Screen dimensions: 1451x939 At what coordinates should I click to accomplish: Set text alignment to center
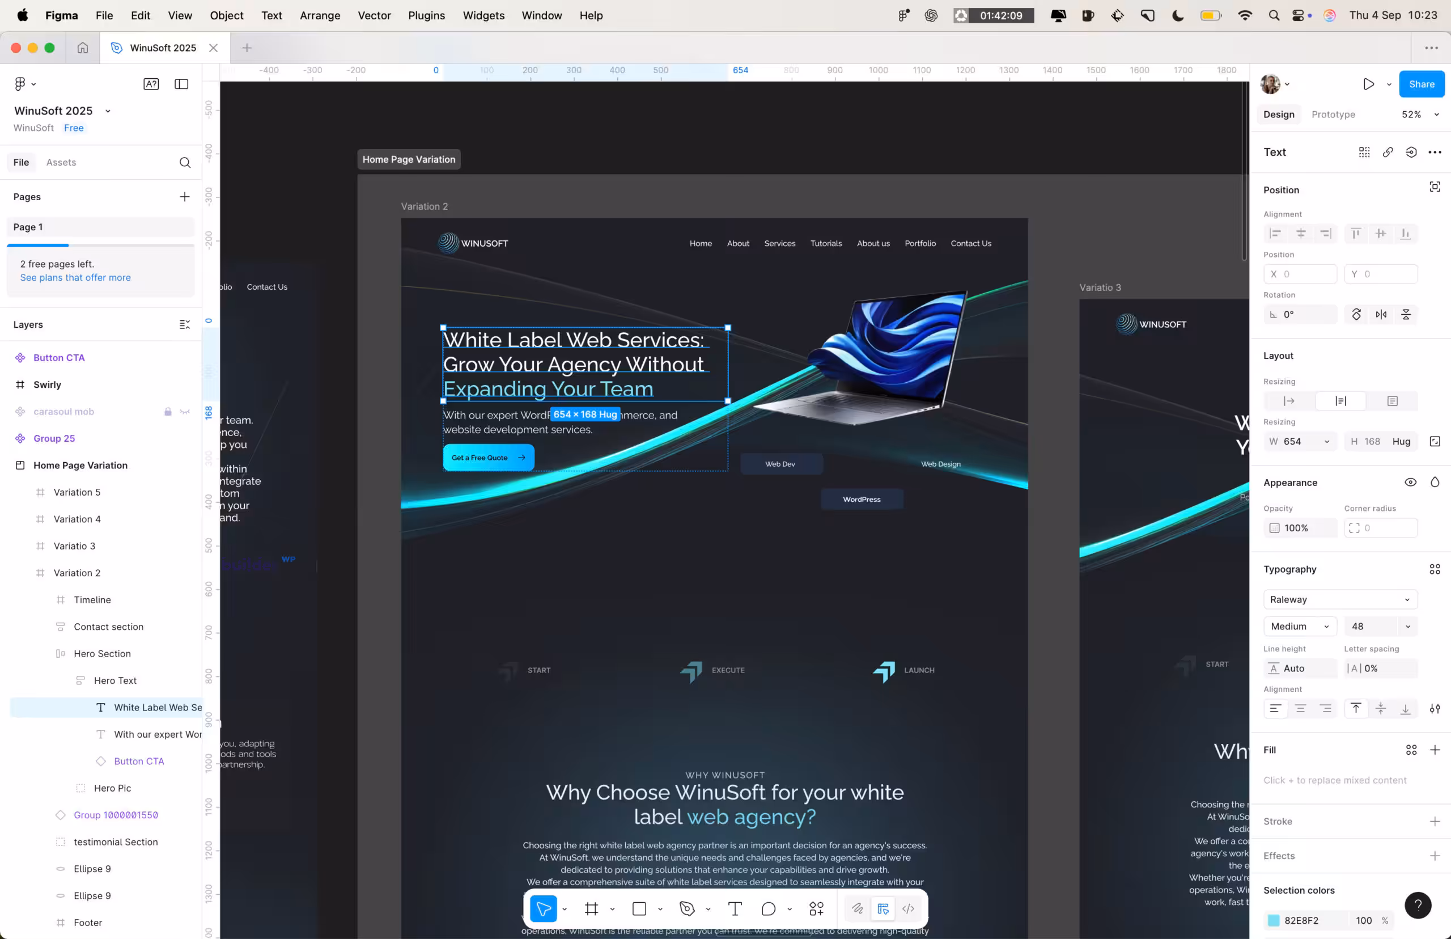1300,709
